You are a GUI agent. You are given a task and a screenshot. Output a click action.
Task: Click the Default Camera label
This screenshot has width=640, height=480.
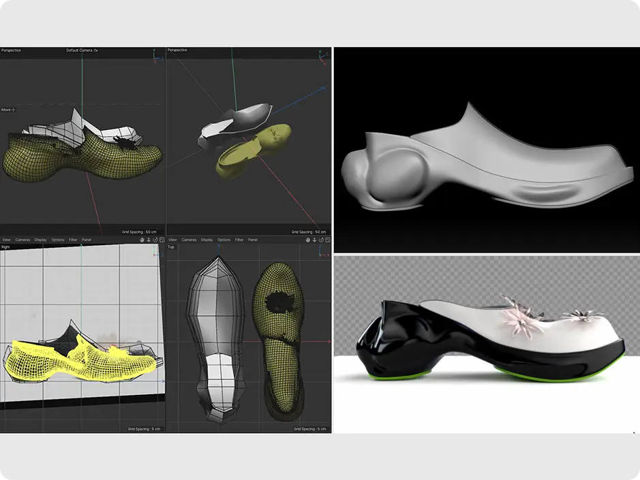click(x=79, y=50)
